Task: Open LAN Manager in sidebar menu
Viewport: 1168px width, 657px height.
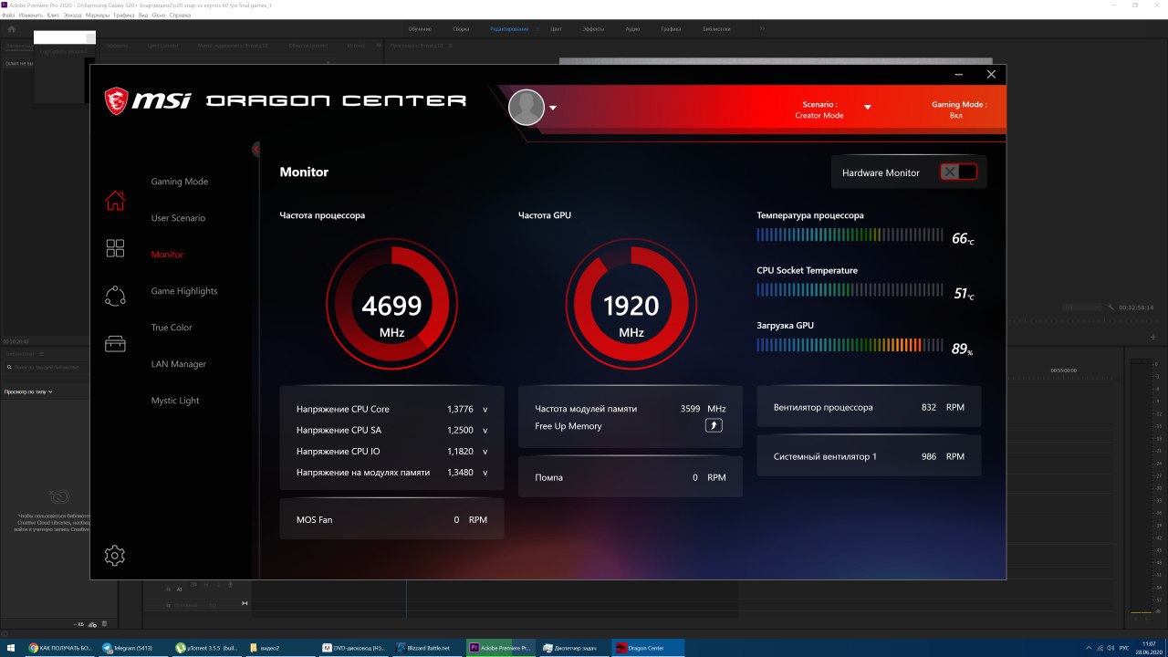Action: pyautogui.click(x=179, y=364)
